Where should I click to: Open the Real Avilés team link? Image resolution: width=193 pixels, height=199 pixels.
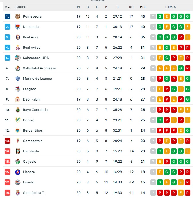[x=32, y=48]
